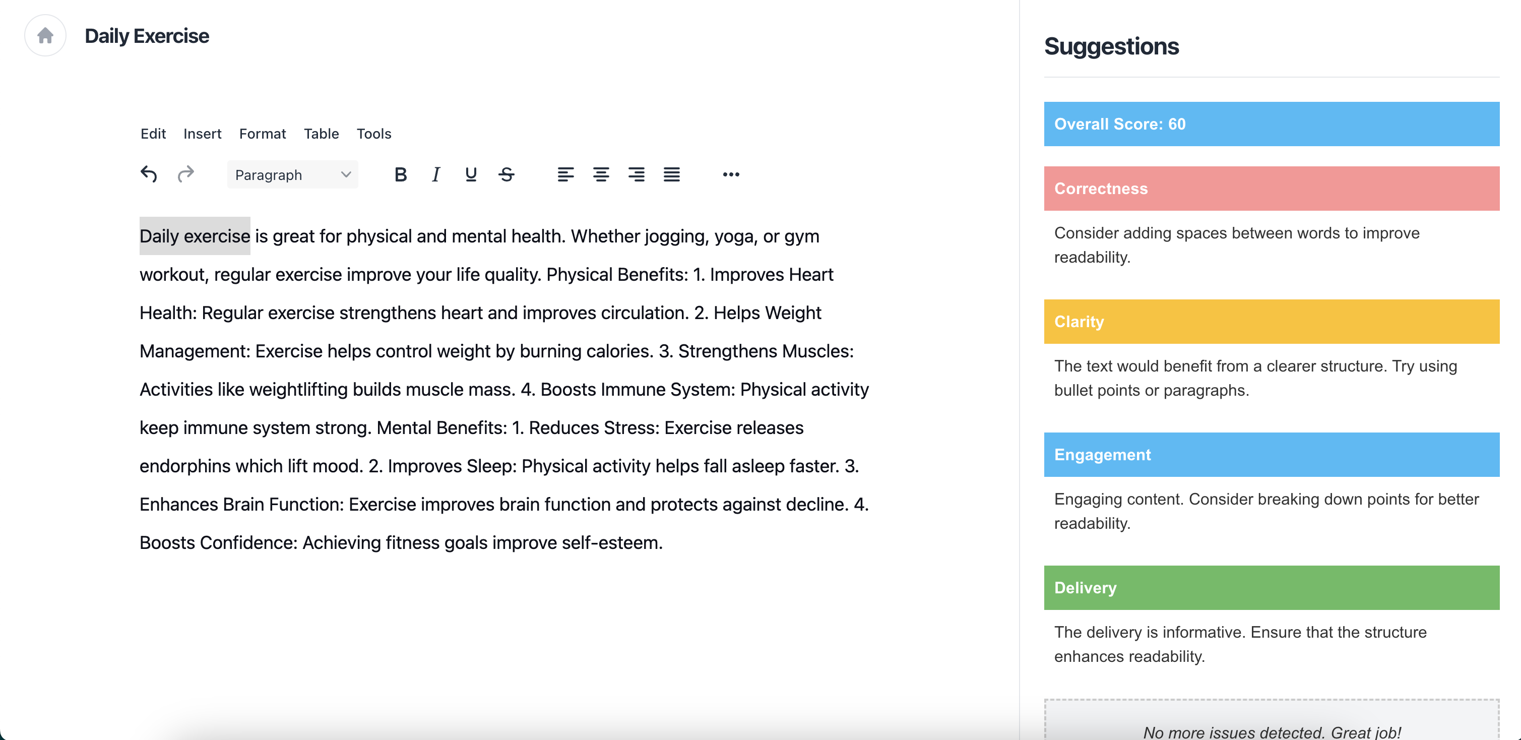Screen dimensions: 1521x740
Task: Open the Insert menu
Action: point(203,134)
